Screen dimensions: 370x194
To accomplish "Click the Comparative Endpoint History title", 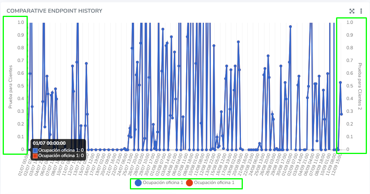I will (54, 11).
